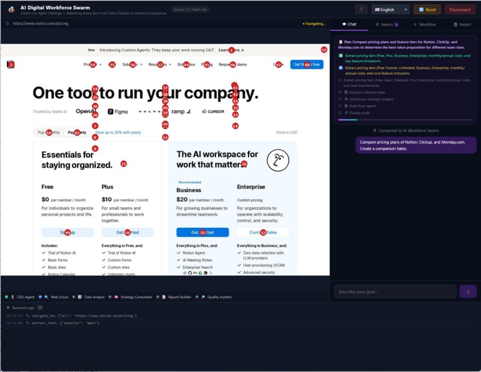Open the Report tab

coord(462,25)
